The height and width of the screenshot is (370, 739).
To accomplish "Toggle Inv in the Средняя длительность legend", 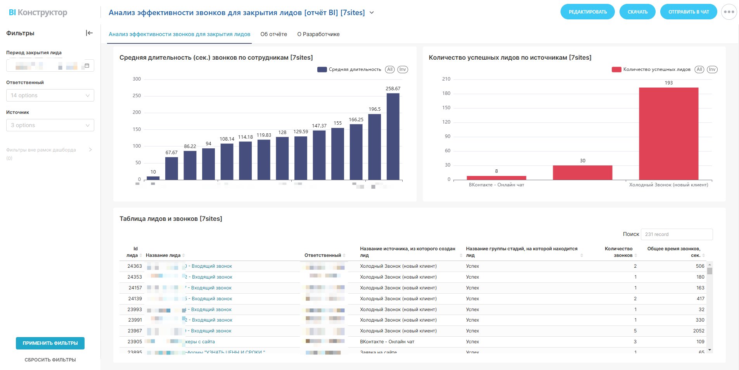I will coord(403,69).
